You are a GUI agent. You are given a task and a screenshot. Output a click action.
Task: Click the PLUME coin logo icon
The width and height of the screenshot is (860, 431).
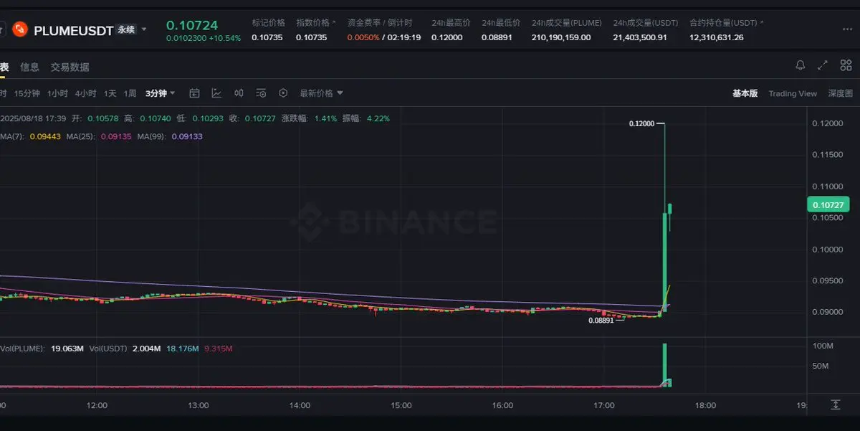point(20,30)
